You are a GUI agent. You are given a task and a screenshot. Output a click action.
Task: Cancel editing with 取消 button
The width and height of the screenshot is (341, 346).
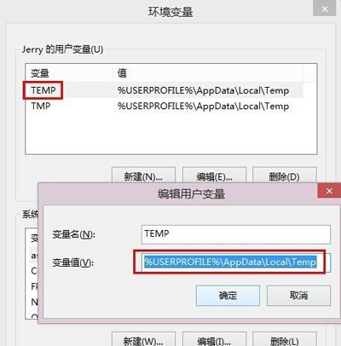298,296
